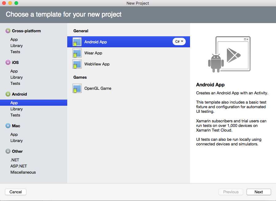This screenshot has width=276, height=201.
Task: Select the OpenGL Game template icon
Action: [77, 88]
